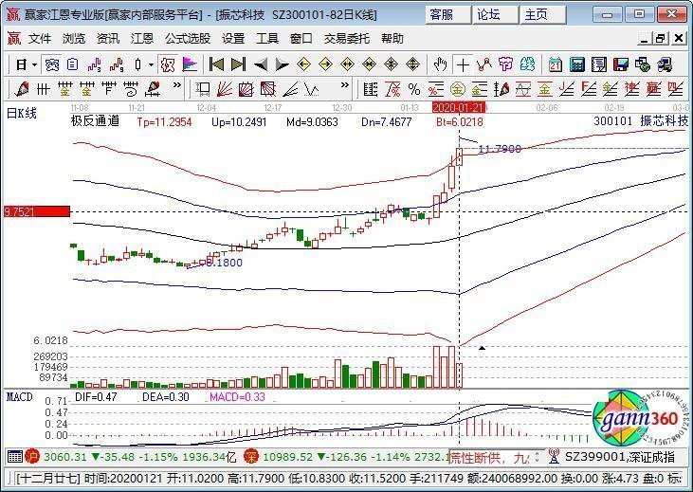
Task: Toggle the crosshair cursor button
Action: pyautogui.click(x=463, y=65)
